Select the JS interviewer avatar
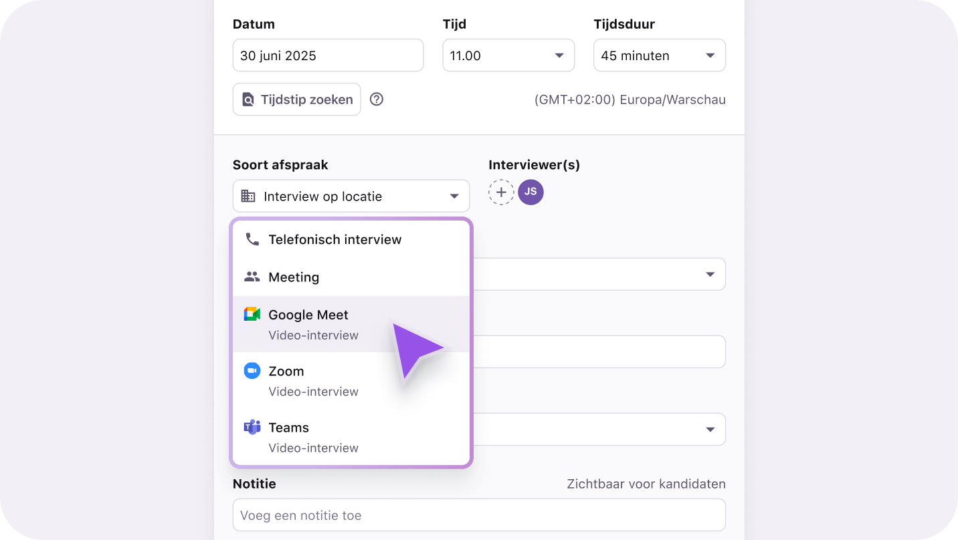This screenshot has width=958, height=540. click(x=531, y=192)
